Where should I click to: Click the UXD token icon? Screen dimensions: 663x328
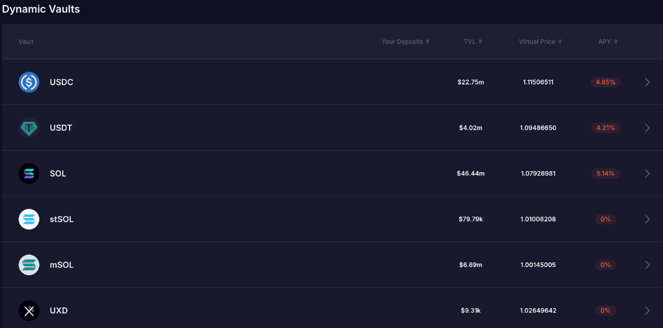[29, 311]
